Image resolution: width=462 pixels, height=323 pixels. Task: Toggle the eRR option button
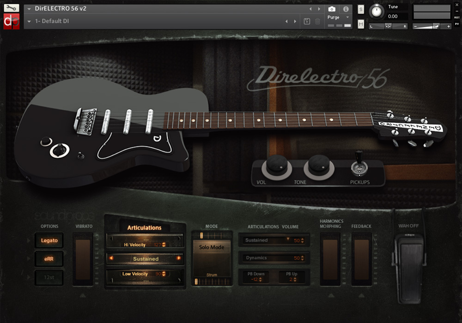[49, 259]
